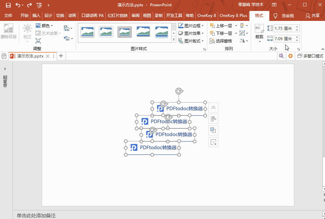Open the 大小 size dialog launcher

pos(299,49)
